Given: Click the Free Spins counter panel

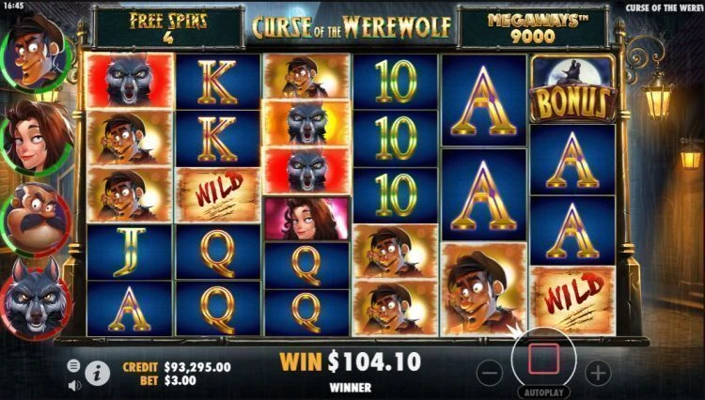Looking at the screenshot, I should (168, 27).
